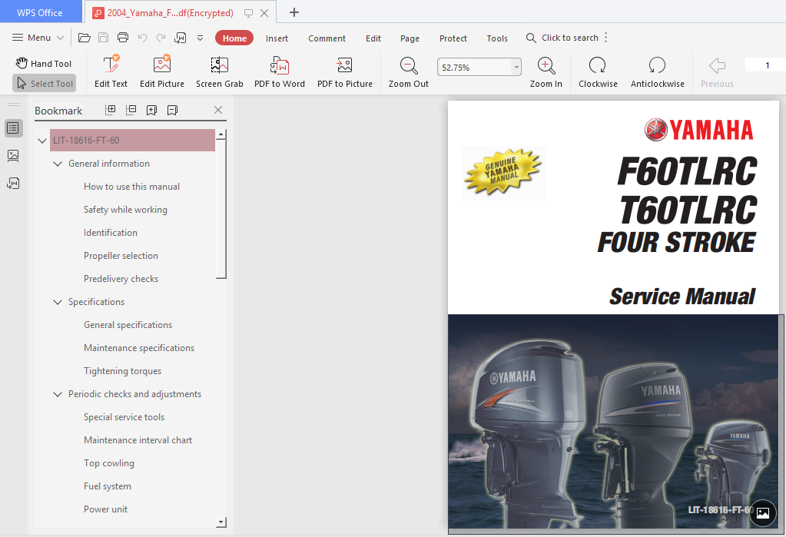Collapse the General information section

click(58, 164)
